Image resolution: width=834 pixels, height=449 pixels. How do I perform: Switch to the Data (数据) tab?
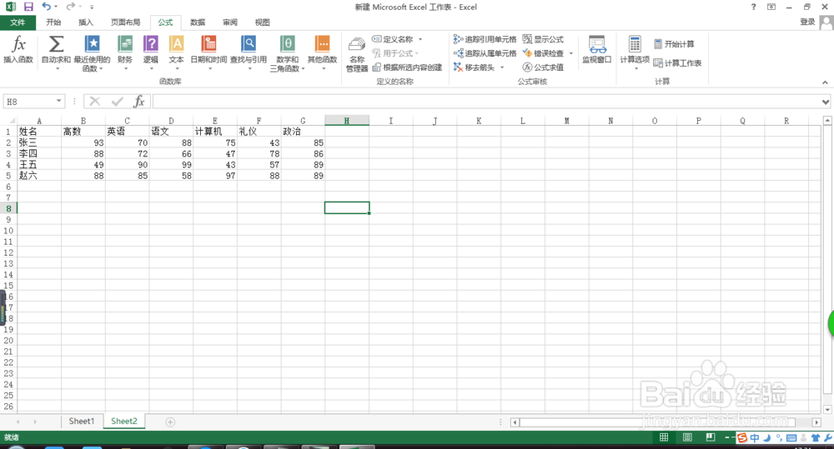click(x=198, y=22)
